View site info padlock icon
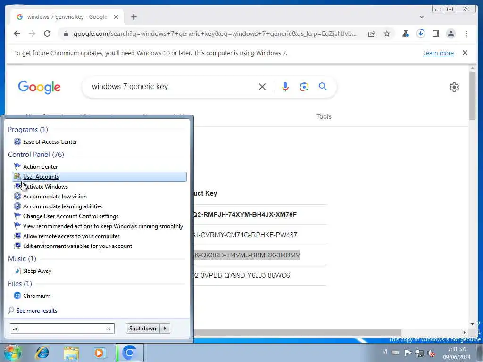 66,33
